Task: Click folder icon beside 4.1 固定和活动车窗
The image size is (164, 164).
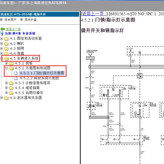Action: coord(6,39)
